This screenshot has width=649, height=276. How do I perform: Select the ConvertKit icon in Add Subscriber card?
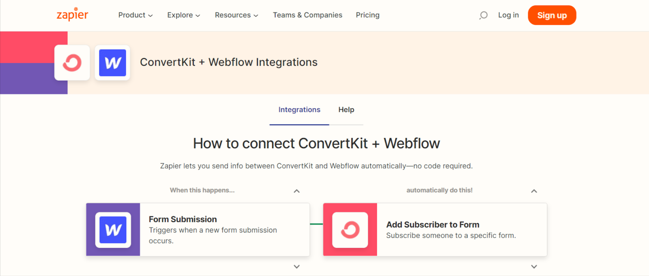point(350,230)
